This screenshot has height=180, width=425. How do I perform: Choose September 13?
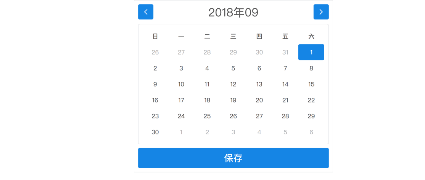tap(259, 84)
